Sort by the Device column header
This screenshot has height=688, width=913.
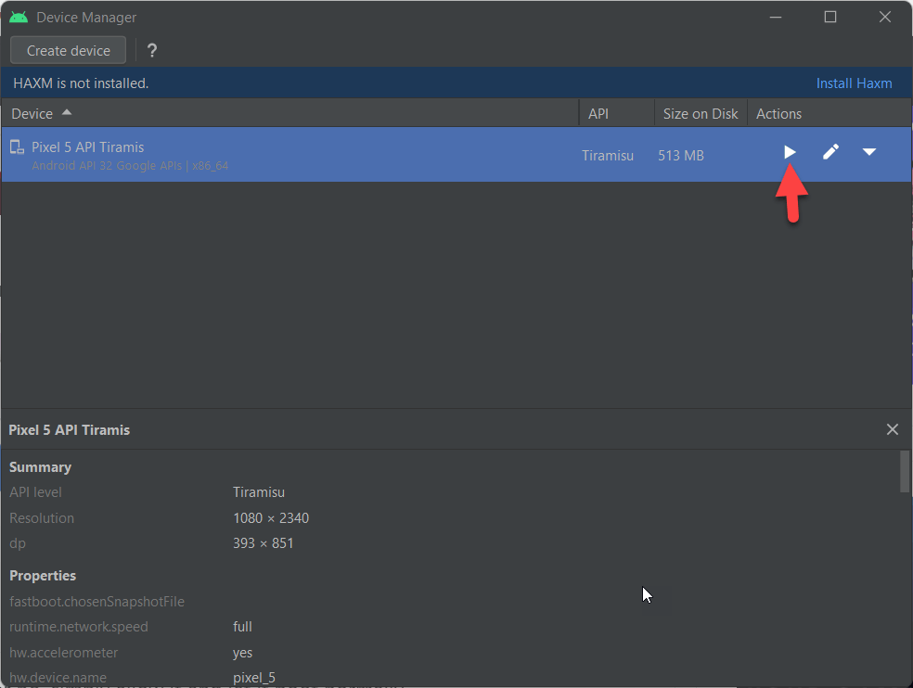click(x=32, y=113)
